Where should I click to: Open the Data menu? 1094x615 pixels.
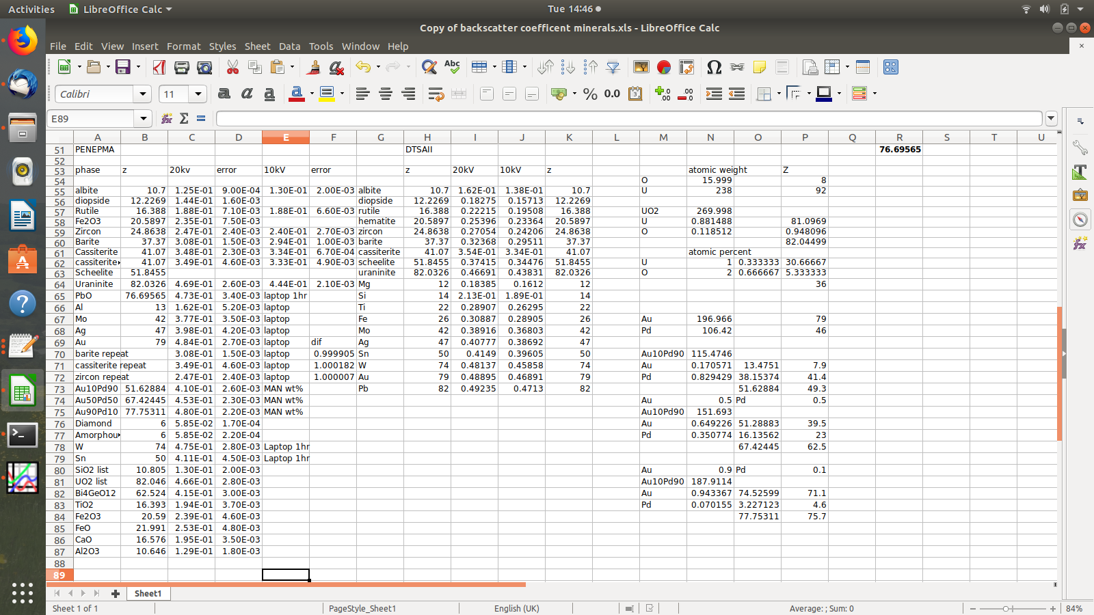coord(289,46)
